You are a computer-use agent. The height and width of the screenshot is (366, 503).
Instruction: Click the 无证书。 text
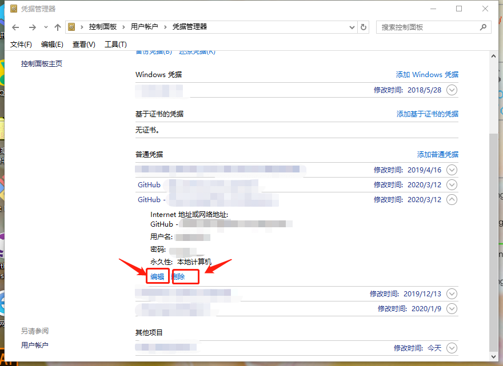click(147, 130)
